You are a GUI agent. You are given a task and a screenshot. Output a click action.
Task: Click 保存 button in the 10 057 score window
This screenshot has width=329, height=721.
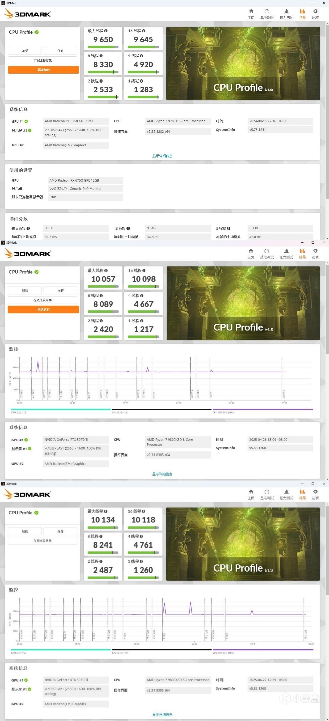click(61, 290)
